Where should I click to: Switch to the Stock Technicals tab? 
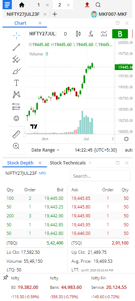(x=68, y=163)
